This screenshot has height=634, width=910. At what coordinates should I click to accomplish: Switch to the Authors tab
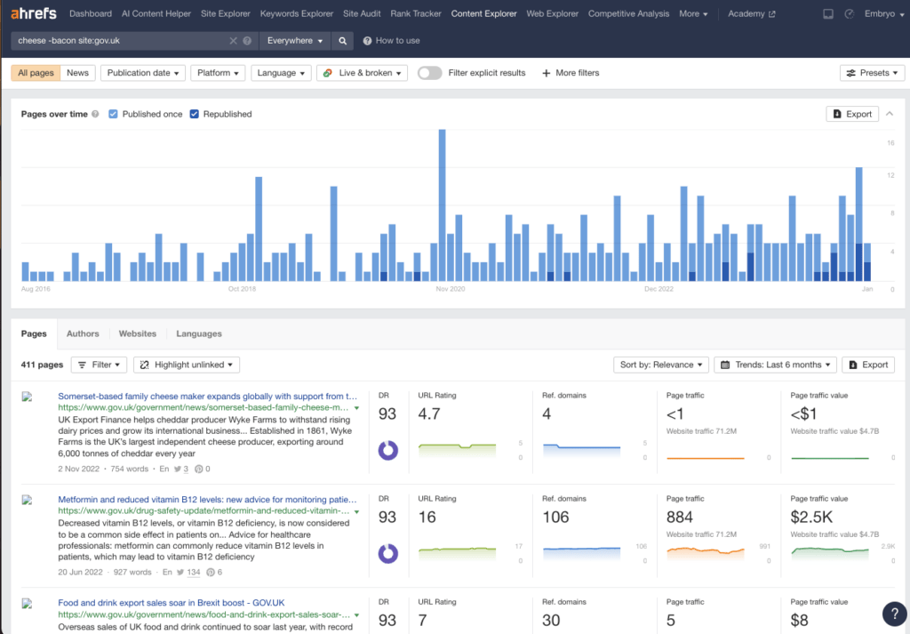(x=83, y=333)
